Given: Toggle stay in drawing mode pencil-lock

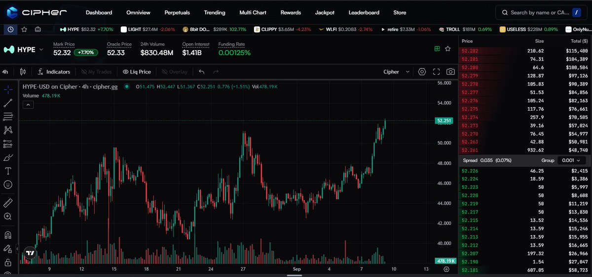Looking at the screenshot, I should tap(8, 249).
